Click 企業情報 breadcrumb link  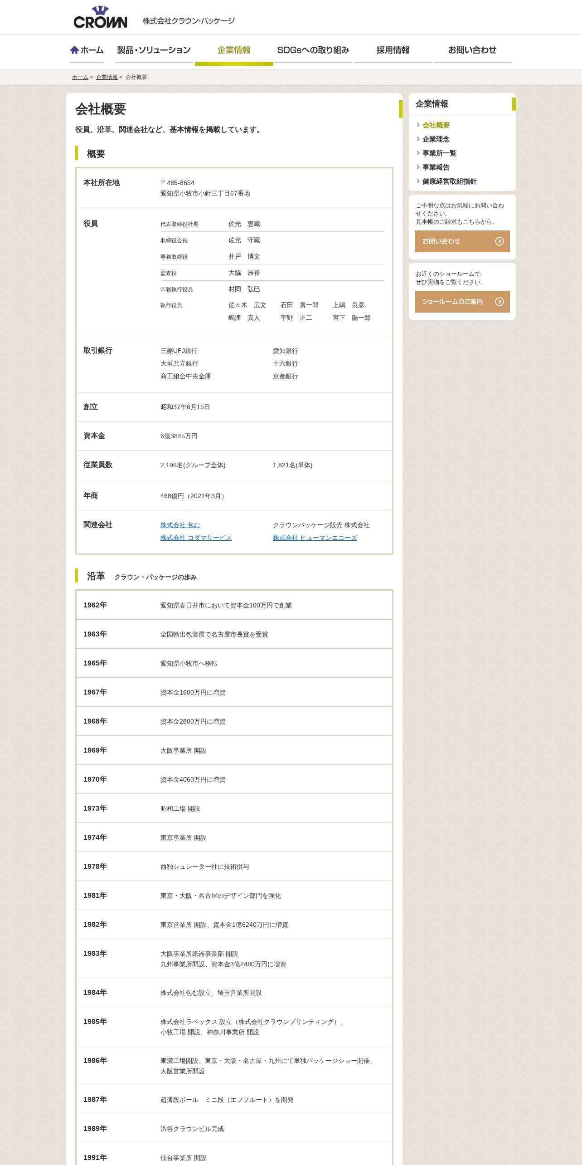point(107,77)
